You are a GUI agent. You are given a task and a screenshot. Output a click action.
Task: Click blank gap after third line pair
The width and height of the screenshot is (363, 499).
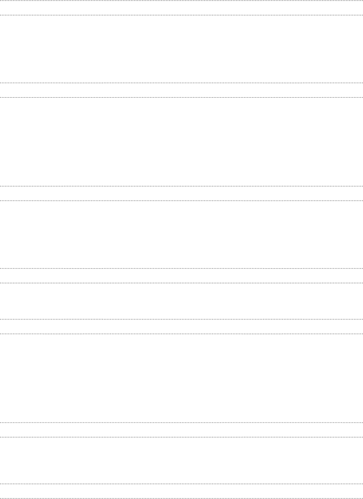coord(181,234)
